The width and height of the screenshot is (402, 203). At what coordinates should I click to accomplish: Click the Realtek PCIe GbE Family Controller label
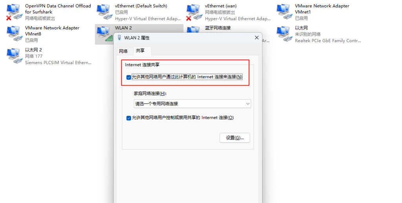(328, 40)
